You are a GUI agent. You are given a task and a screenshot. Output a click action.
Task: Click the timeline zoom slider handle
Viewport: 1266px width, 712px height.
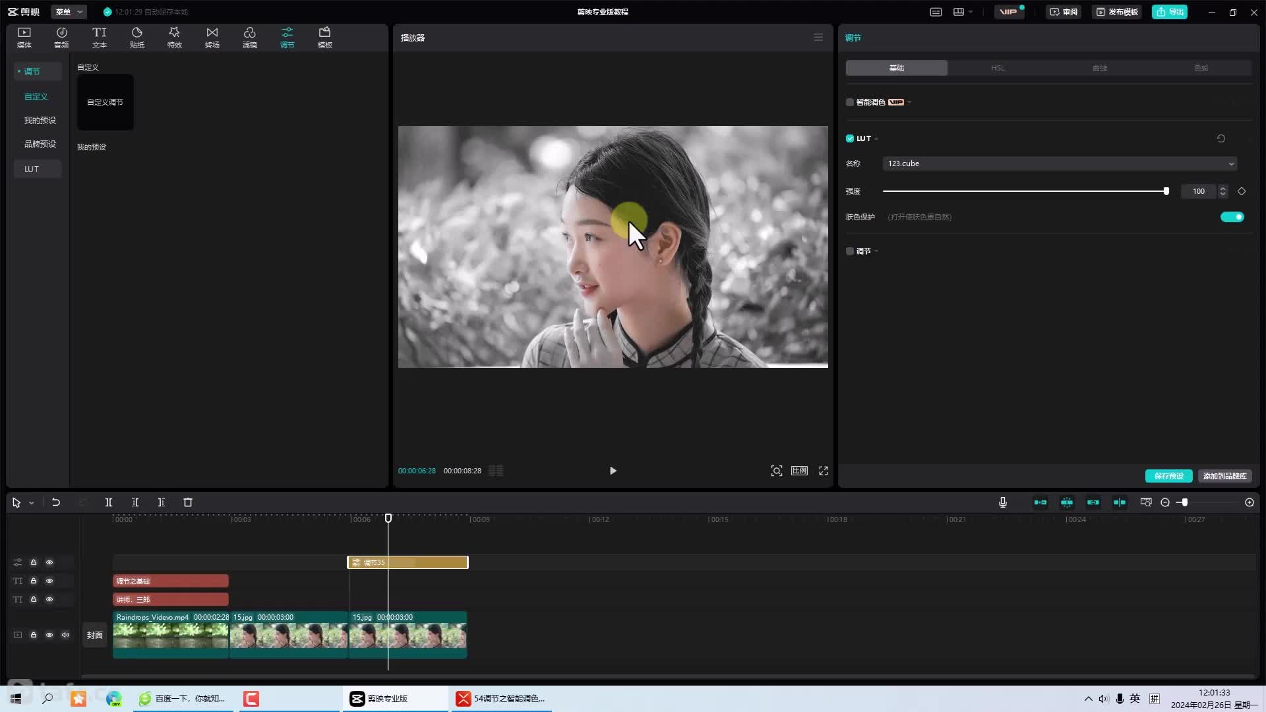click(x=1185, y=502)
